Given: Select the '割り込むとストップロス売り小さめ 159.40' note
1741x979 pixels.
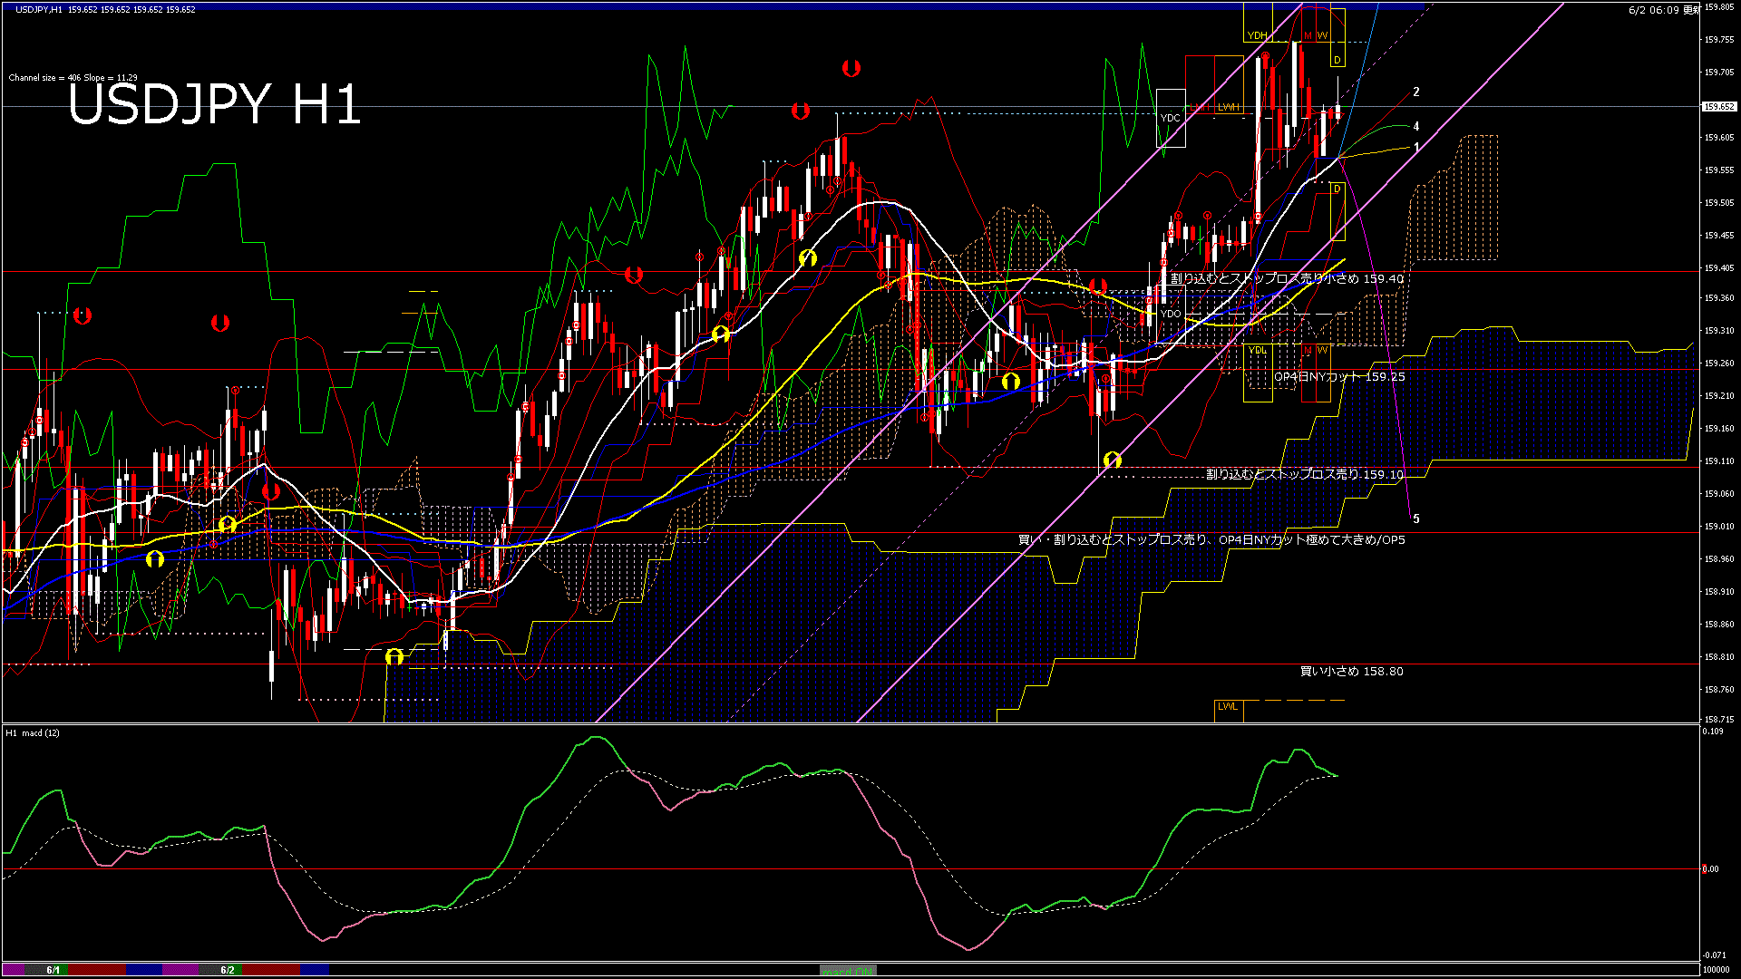Looking at the screenshot, I should click(x=1287, y=278).
